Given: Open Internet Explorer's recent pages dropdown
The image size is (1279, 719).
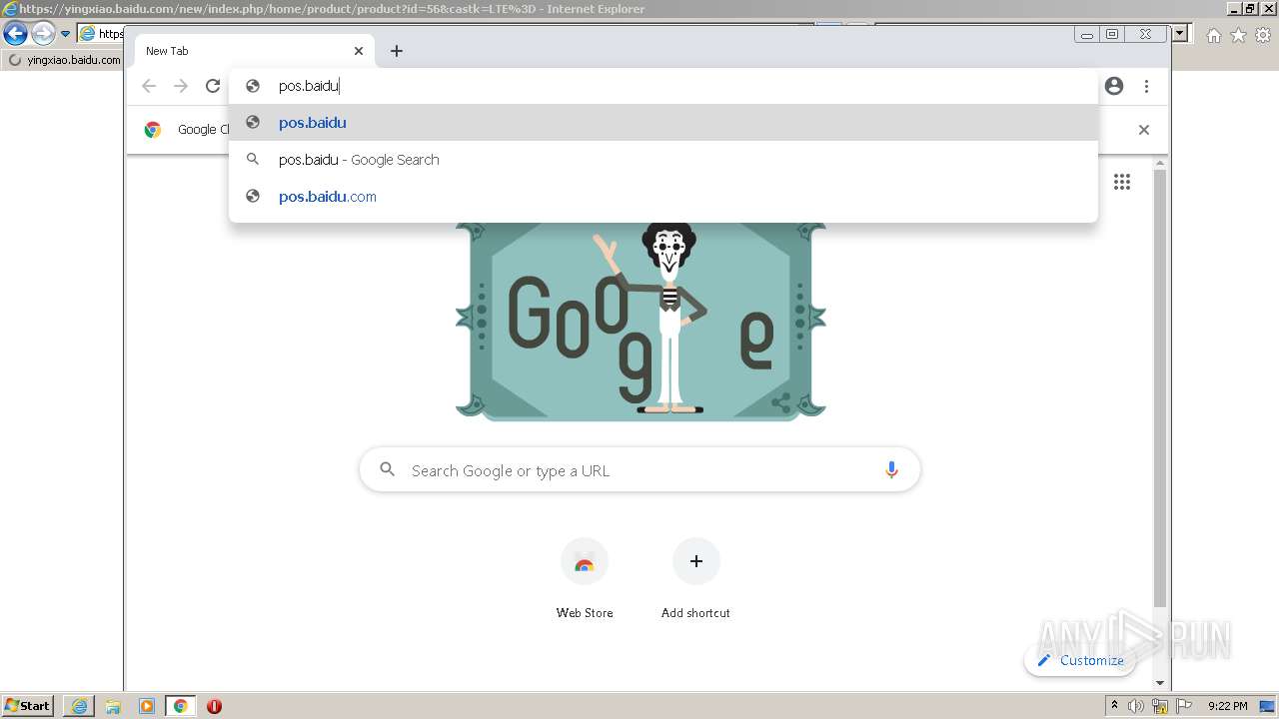Looking at the screenshot, I should point(65,34).
